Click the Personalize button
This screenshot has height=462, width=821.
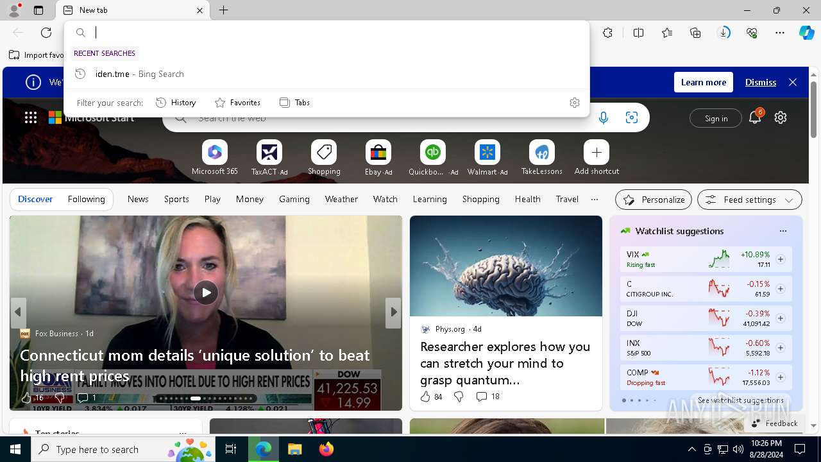654,200
